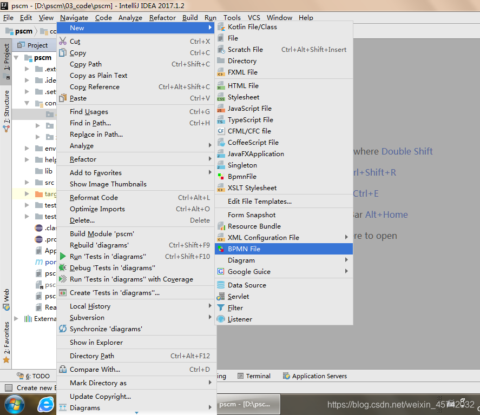Launch Internet Explorer from taskbar
The height and width of the screenshot is (415, 480).
coord(45,405)
